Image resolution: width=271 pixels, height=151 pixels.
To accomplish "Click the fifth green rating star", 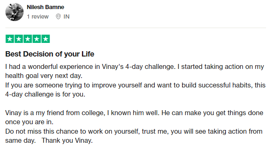I will 46,39.
